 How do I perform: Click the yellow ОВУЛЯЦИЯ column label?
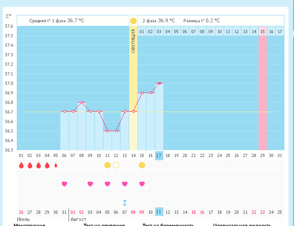[x=133, y=41]
